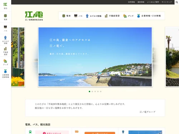Image resolution: width=179 pixels, height=134 pixels.
Task: Open the search magnifier in top bar
Action: (177, 2)
